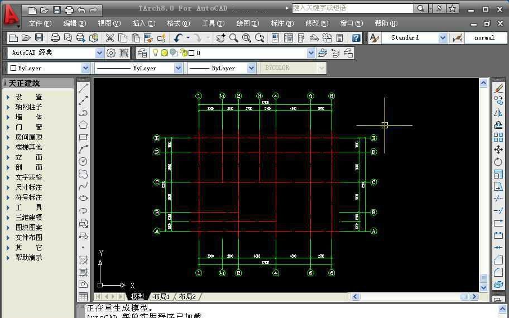Click the Rotate tool icon
This screenshot has height=318, width=509.
[x=498, y=162]
